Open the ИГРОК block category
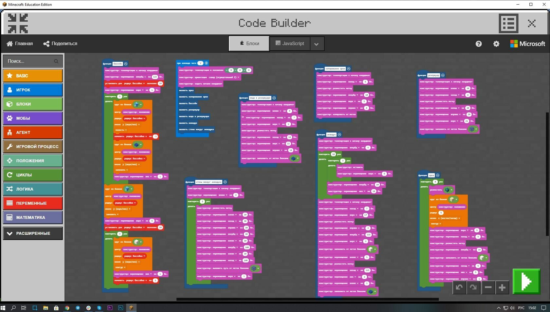Image resolution: width=550 pixels, height=312 pixels. (33, 90)
